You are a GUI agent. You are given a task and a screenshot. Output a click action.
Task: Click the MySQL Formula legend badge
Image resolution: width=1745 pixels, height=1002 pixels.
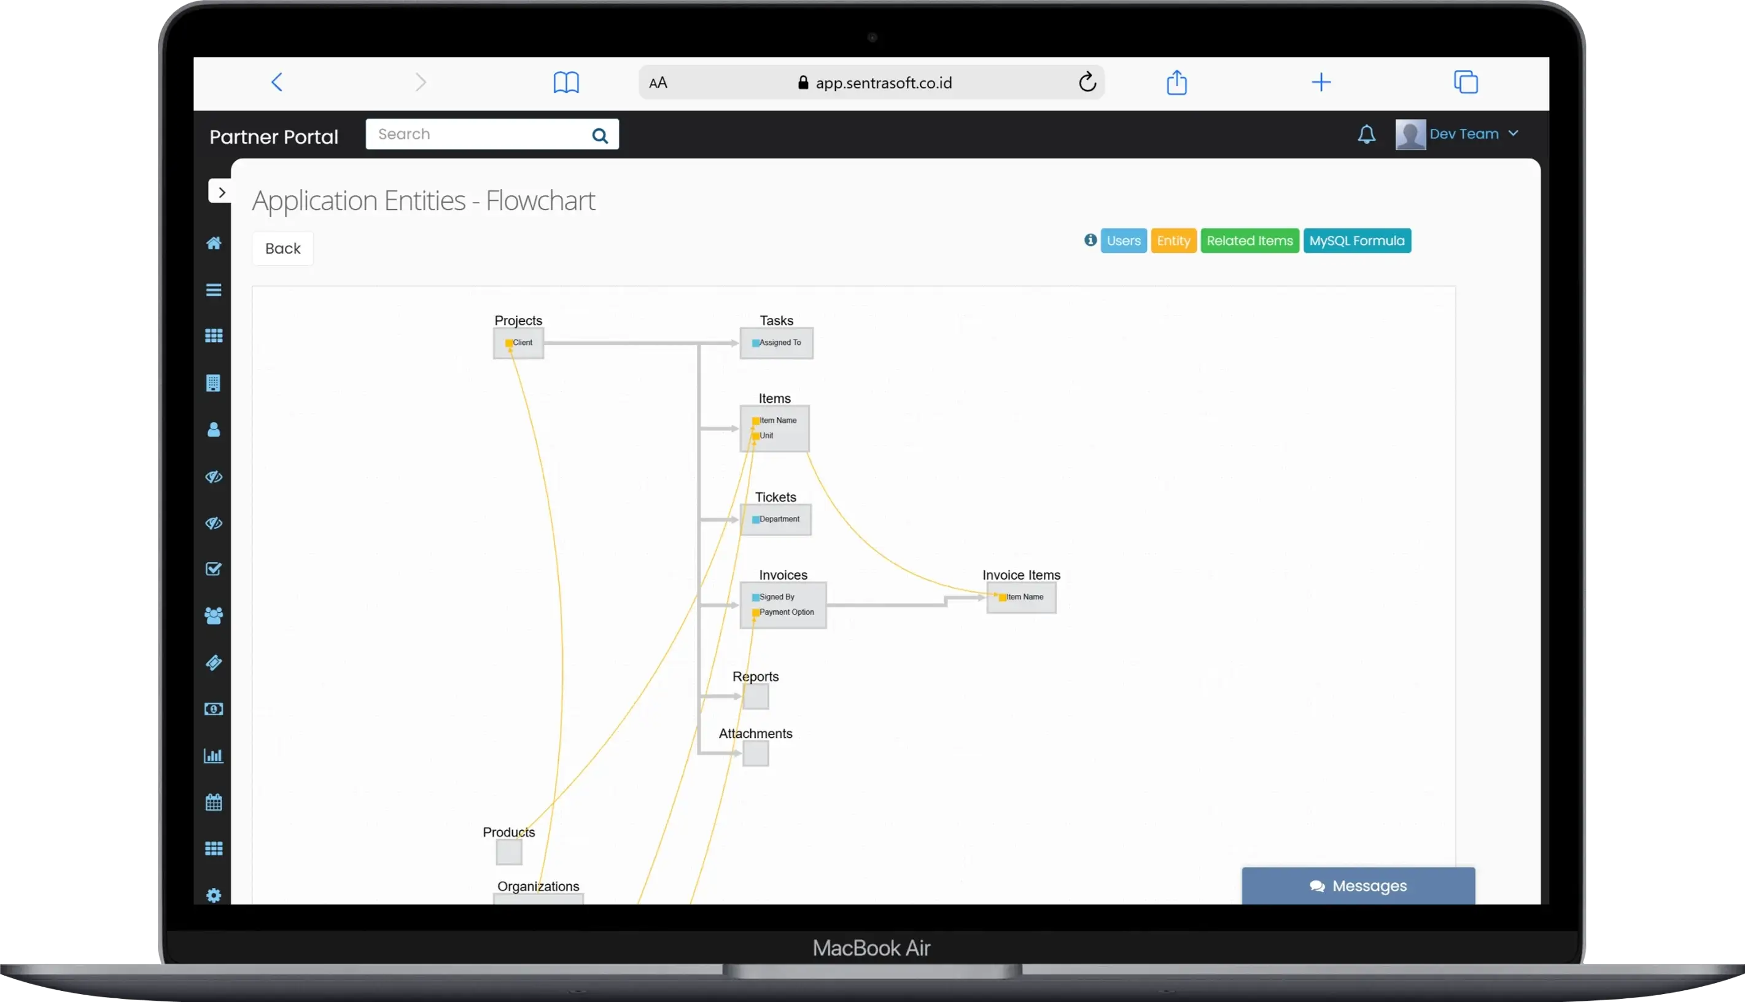pyautogui.click(x=1357, y=241)
